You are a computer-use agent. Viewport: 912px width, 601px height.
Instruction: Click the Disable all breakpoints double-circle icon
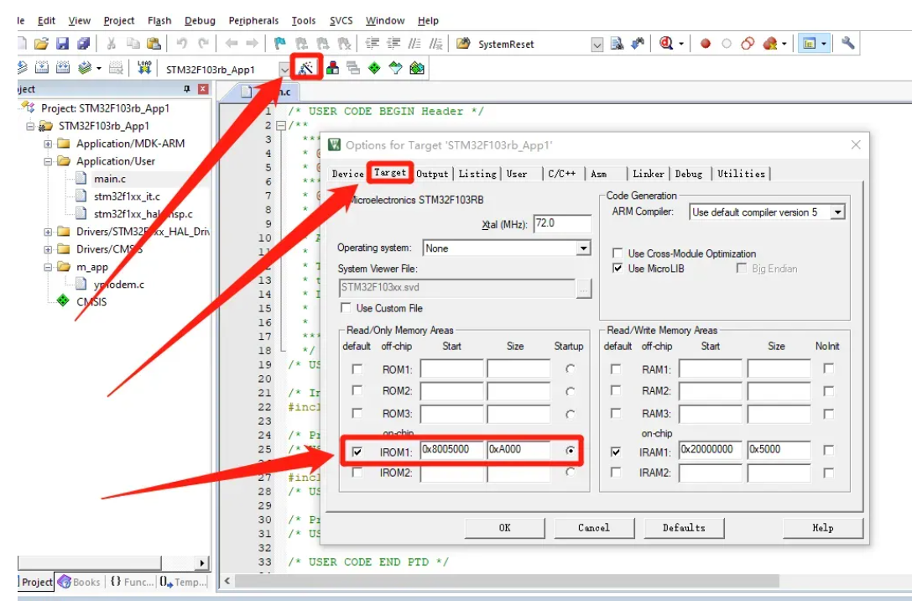748,44
